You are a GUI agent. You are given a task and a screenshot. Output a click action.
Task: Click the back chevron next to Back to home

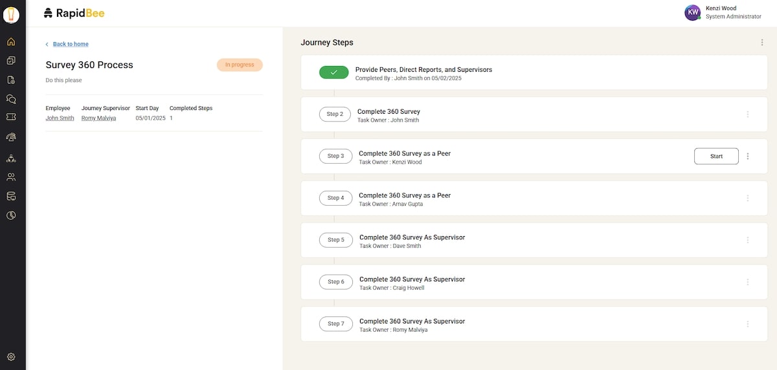(47, 44)
